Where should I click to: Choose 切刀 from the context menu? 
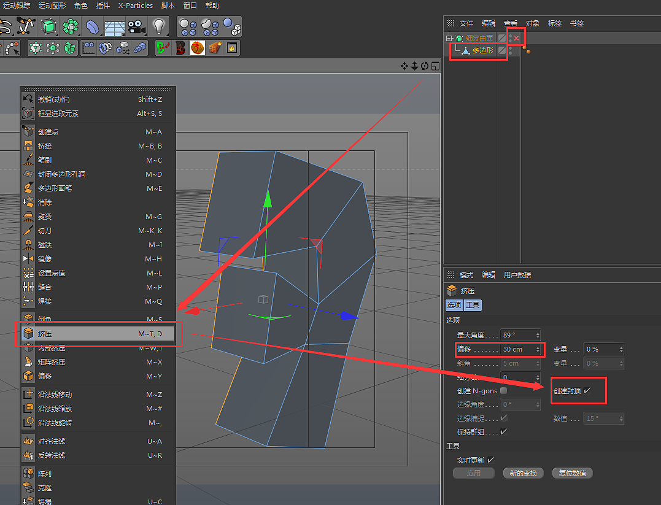(98, 231)
